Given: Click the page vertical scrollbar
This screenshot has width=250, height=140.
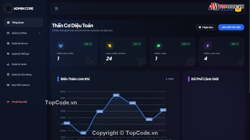Looking at the screenshot, I should pyautogui.click(x=249, y=47).
